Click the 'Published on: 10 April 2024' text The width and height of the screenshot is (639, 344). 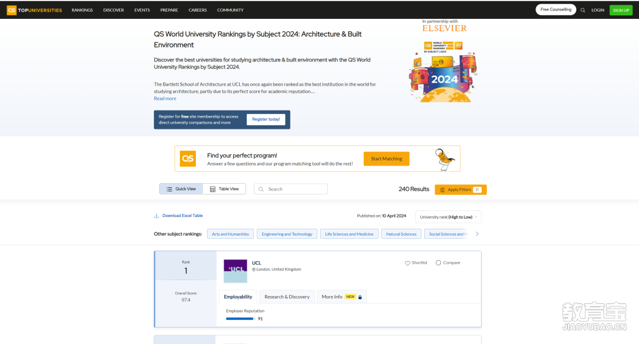tap(382, 216)
